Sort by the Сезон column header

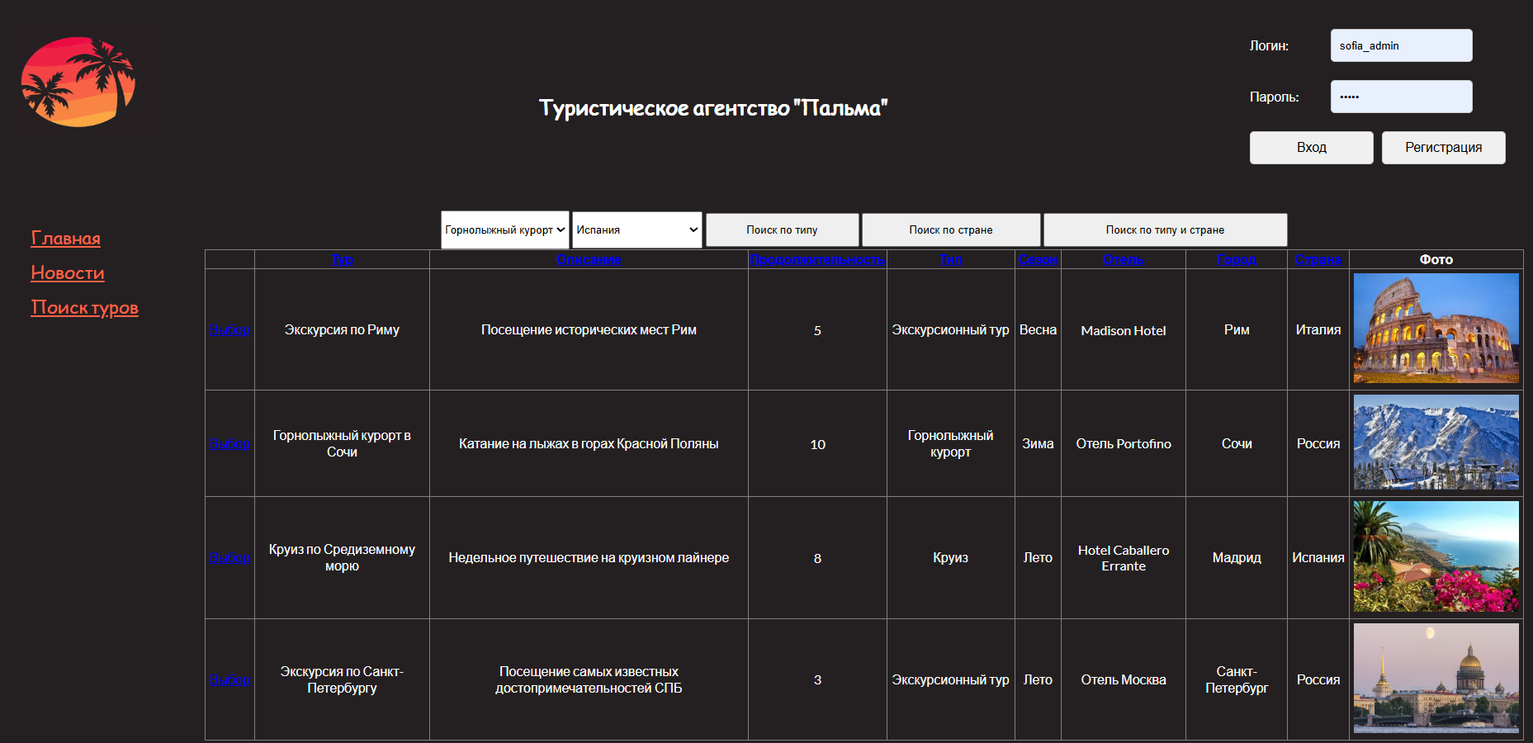1038,259
